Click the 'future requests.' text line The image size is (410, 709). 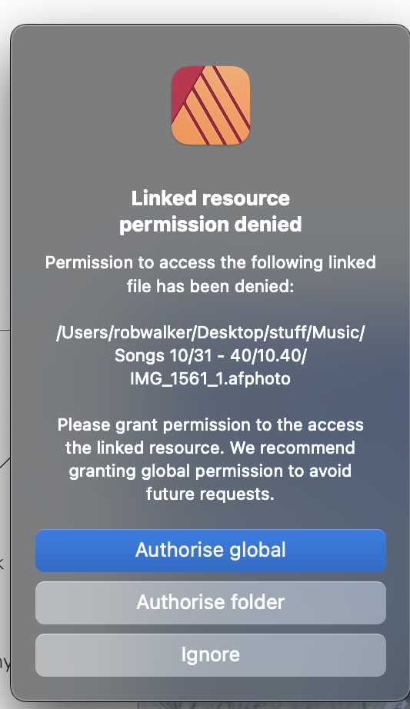coord(211,494)
